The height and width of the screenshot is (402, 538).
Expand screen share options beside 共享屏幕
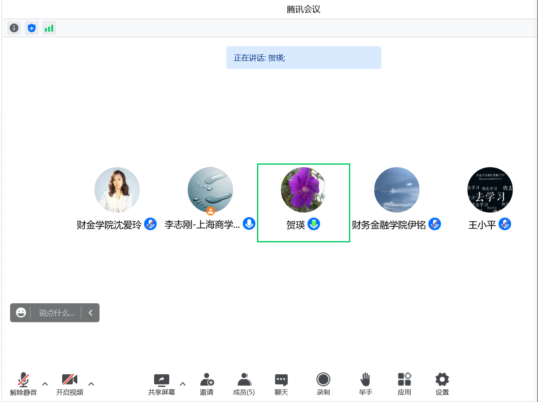pyautogui.click(x=183, y=384)
